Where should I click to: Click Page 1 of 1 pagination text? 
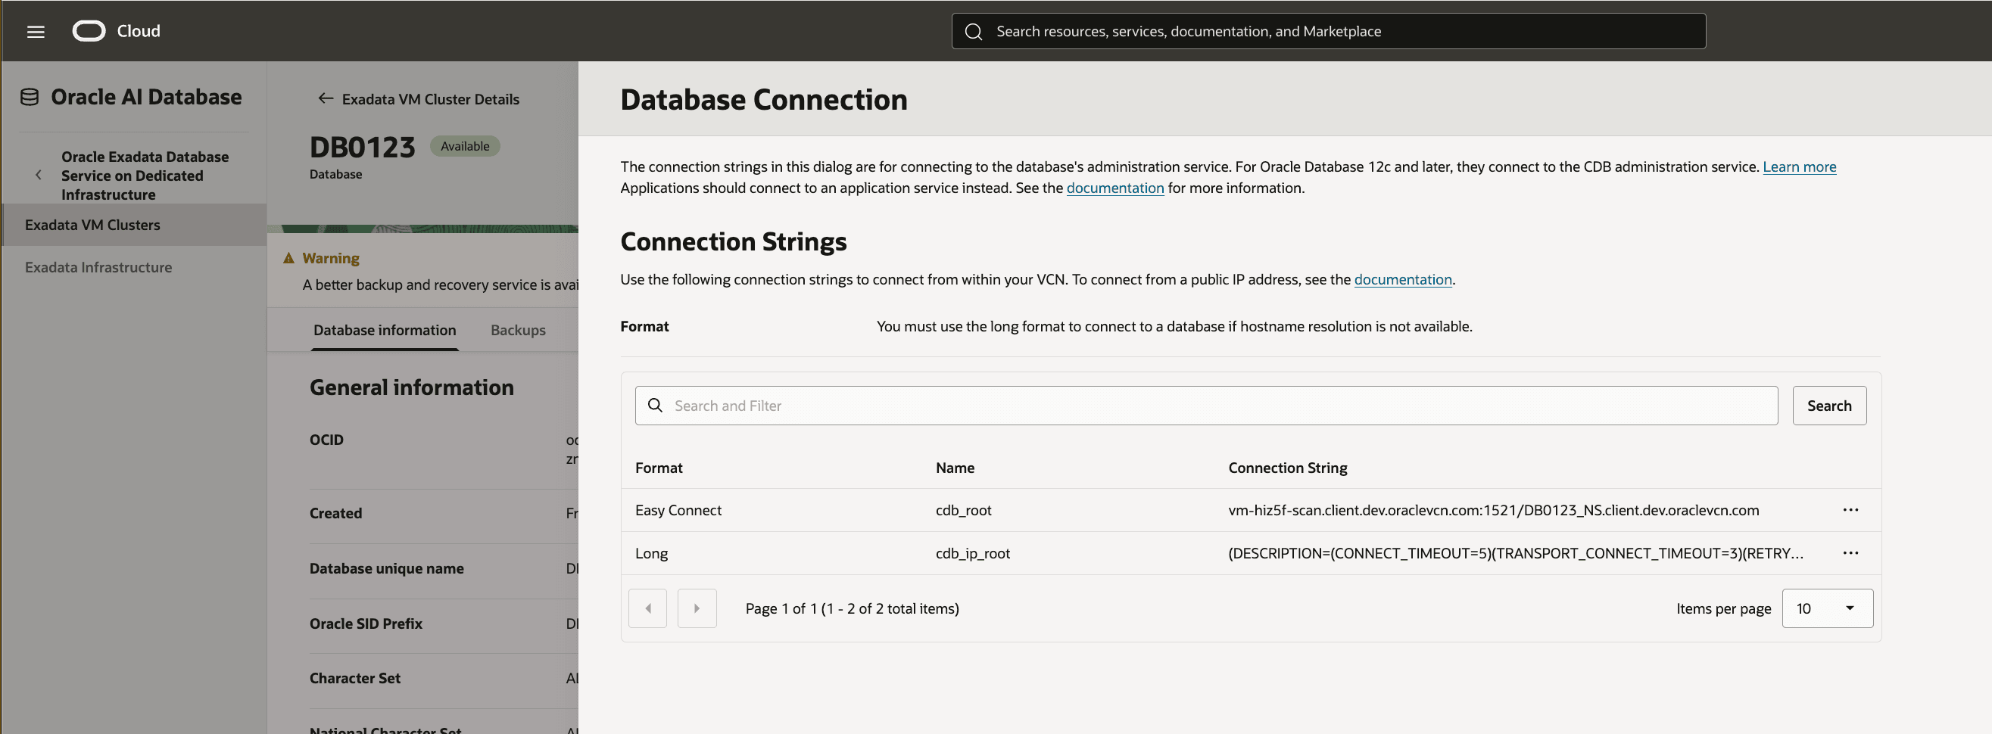pos(852,609)
